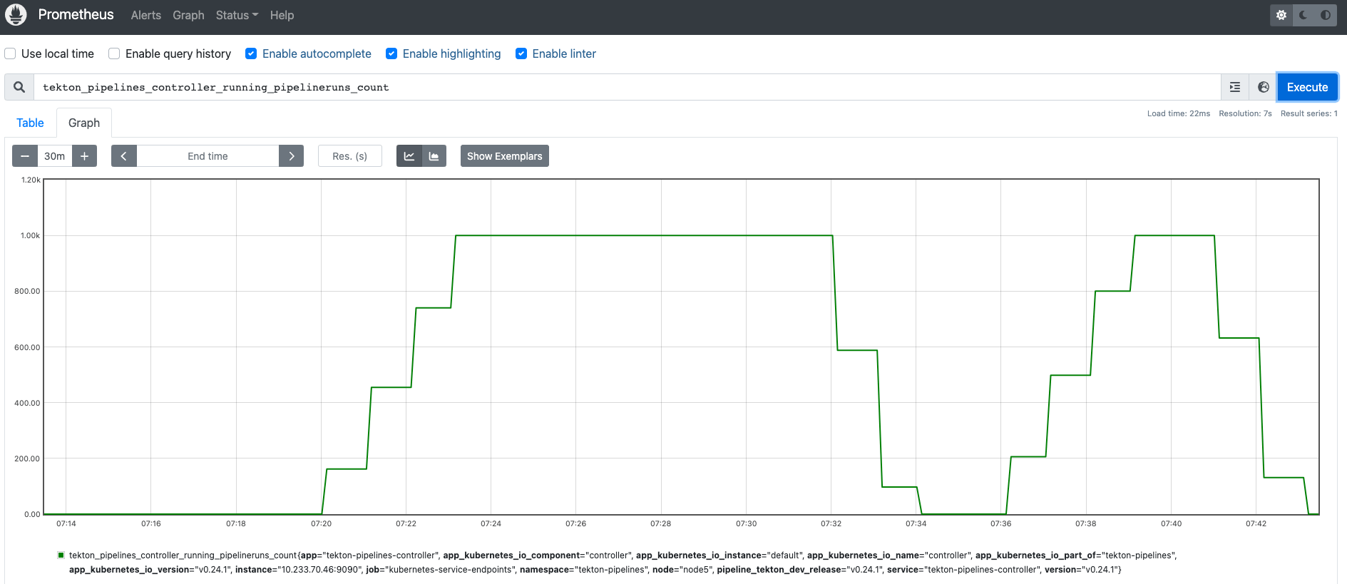Open Alerts in the navbar
Screen dimensions: 1347x584
click(146, 15)
